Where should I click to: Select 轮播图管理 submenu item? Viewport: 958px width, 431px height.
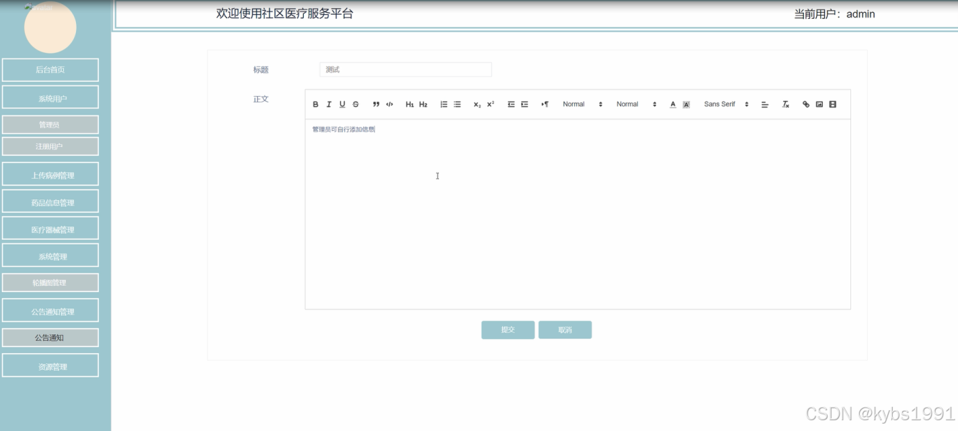coord(50,283)
